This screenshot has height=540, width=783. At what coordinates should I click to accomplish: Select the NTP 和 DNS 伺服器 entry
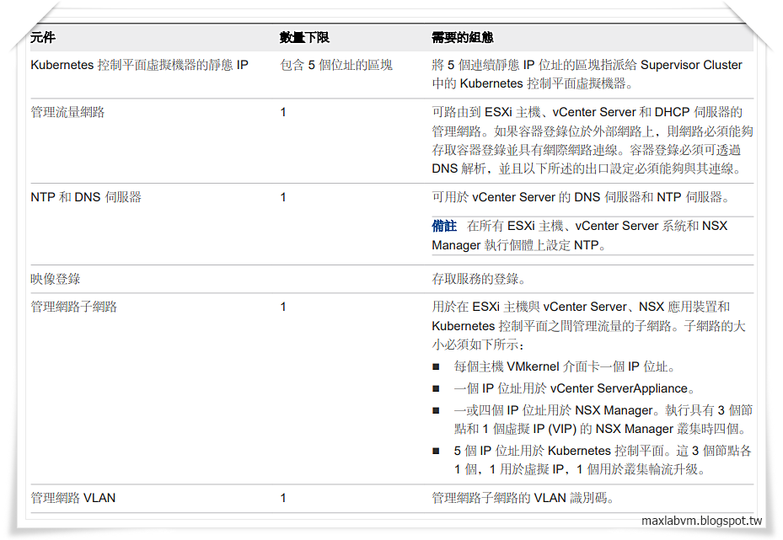pyautogui.click(x=77, y=196)
